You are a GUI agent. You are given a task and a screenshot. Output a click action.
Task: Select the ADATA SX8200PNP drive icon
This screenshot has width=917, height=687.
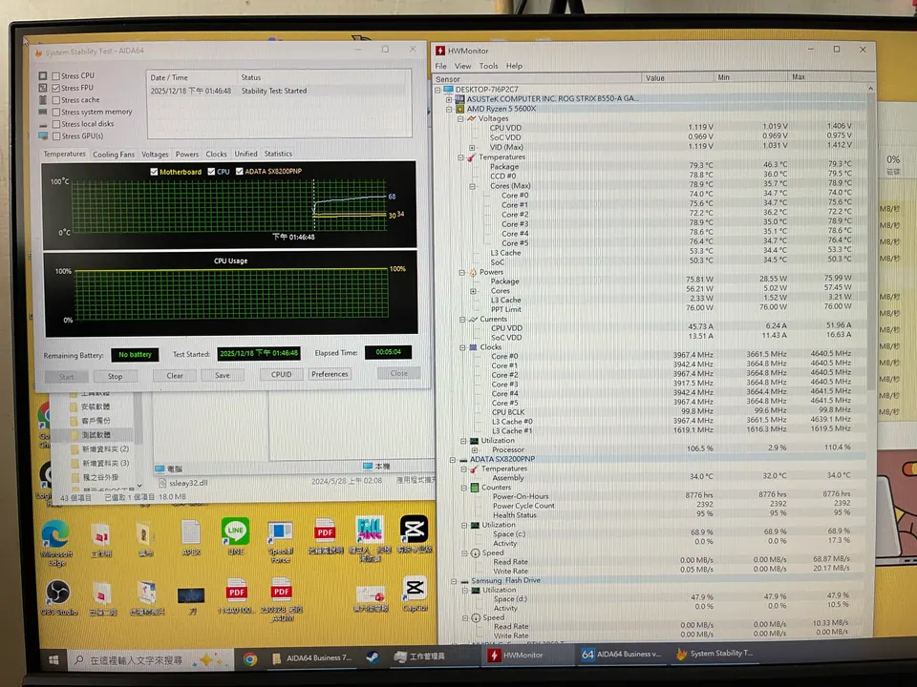pyautogui.click(x=463, y=459)
